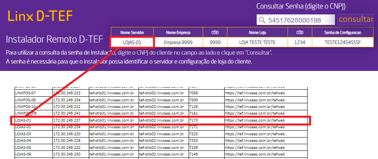
Task: Click the Empresa 9999 cell
Action: 178,42
